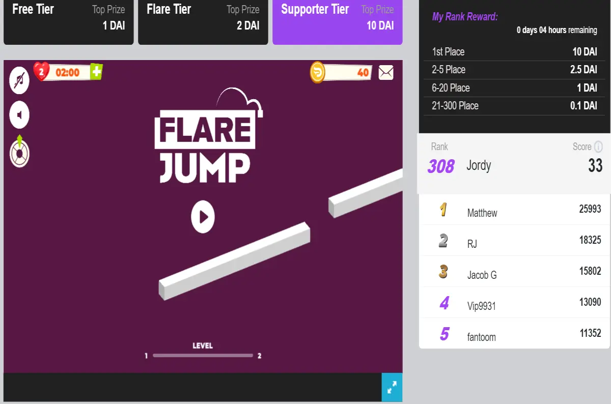Click the 6-20 Place reward row
The height and width of the screenshot is (404, 611).
[514, 88]
